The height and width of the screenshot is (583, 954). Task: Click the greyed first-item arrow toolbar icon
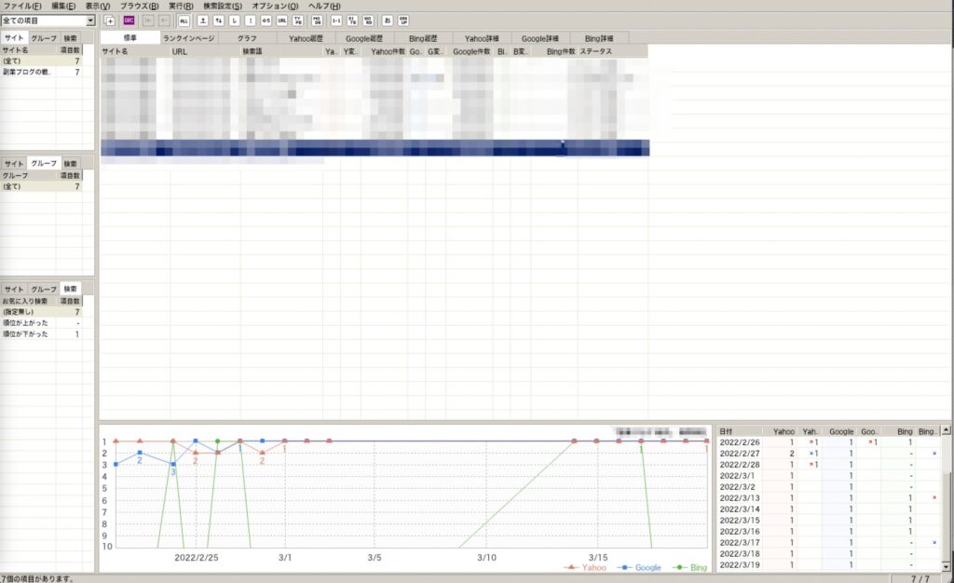point(148,20)
